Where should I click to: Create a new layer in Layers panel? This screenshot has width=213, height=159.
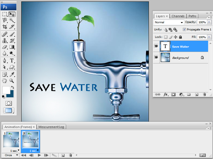point(197,94)
